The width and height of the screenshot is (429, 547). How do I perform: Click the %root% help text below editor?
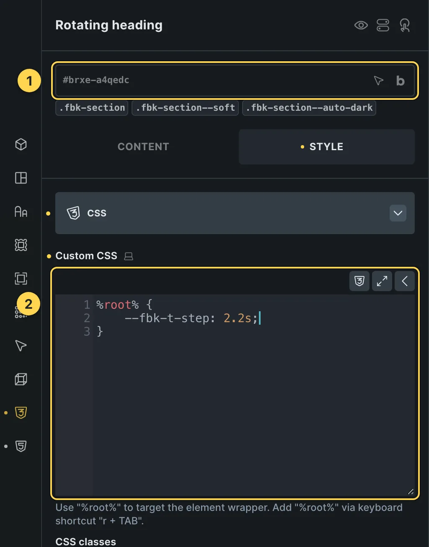point(229,514)
